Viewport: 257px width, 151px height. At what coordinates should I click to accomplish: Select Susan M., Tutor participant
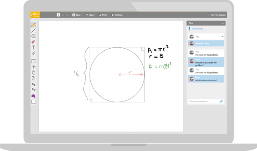pyautogui.click(x=206, y=43)
